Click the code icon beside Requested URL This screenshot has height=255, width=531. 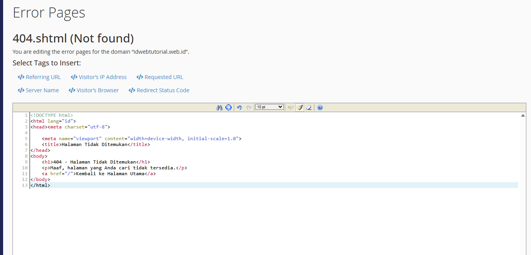(140, 77)
